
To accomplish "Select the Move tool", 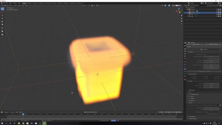I will pos(2,15).
